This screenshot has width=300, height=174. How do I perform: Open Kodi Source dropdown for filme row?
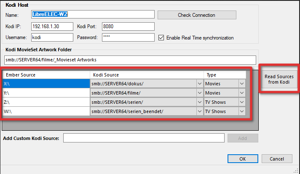[x=200, y=93]
